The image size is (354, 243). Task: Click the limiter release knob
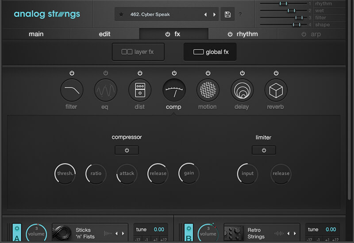(x=281, y=174)
